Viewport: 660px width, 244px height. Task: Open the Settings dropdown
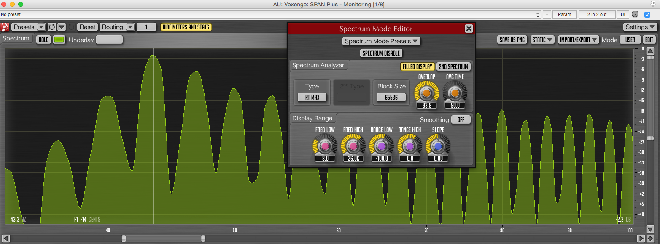[640, 27]
